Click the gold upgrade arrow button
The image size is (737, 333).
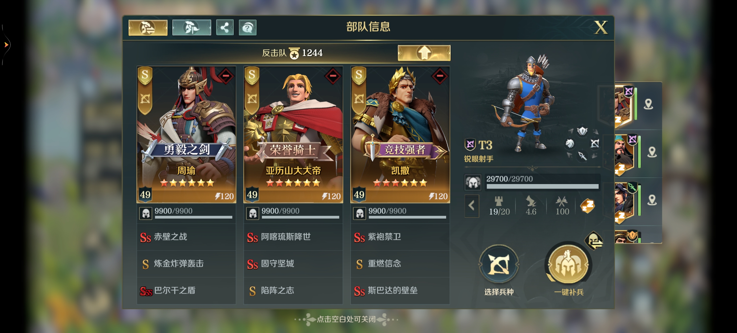(x=424, y=53)
